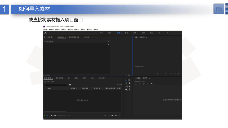Switch project panel to Icon view
Screen dimensions: 228x128
tap(52, 116)
